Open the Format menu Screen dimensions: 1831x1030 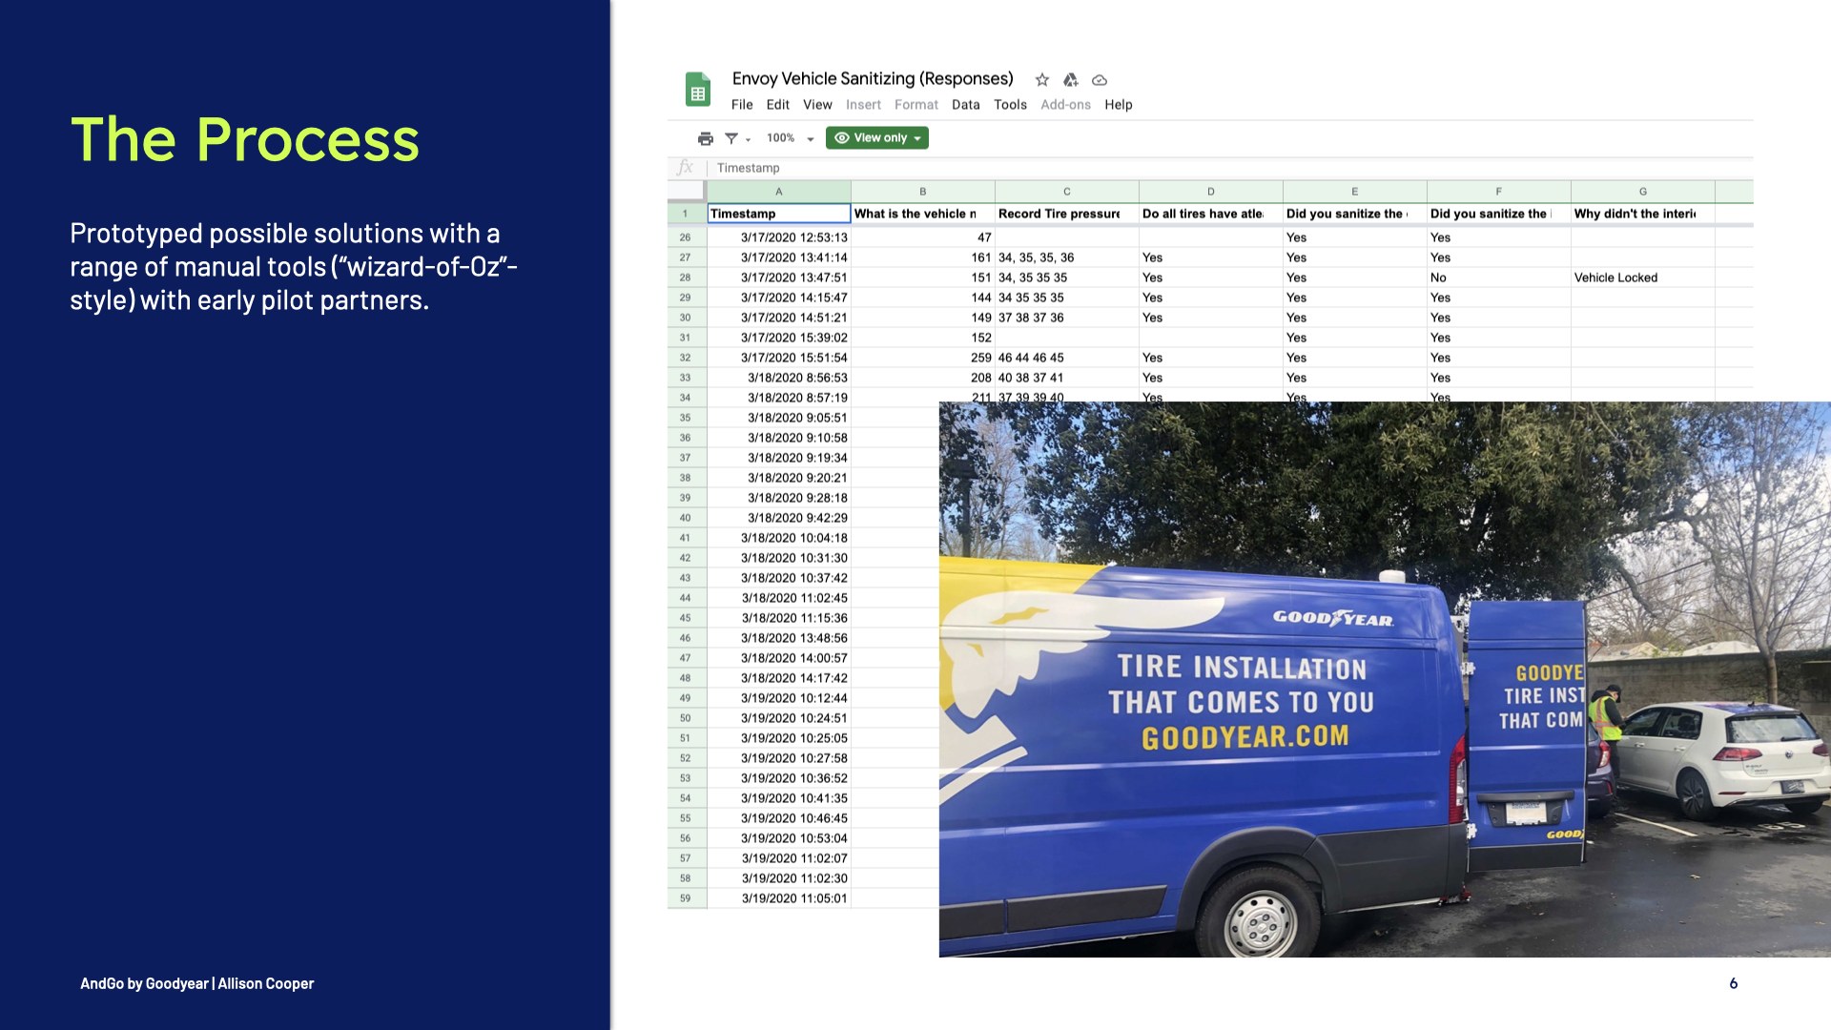click(x=916, y=105)
